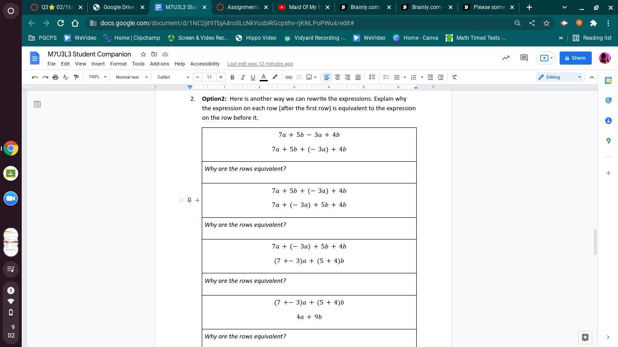The image size is (618, 347).
Task: Select Justify alignment
Action: (358, 77)
